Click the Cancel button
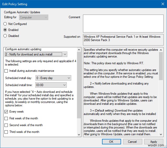The width and height of the screenshot is (167, 148). click(x=133, y=142)
